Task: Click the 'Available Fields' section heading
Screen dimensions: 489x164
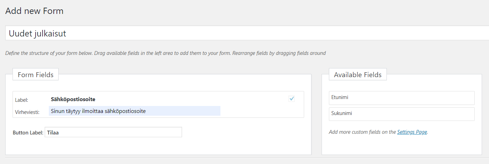Action: point(358,75)
